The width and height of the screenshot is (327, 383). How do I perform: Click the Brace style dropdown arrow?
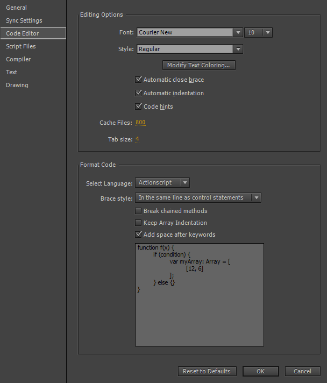(x=257, y=197)
